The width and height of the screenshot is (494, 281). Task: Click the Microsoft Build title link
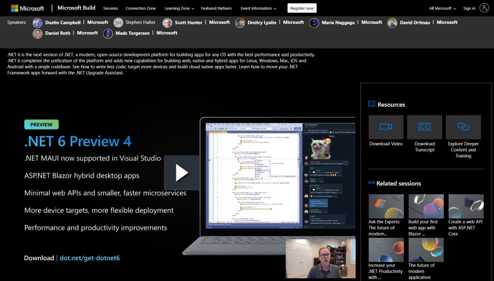click(76, 8)
